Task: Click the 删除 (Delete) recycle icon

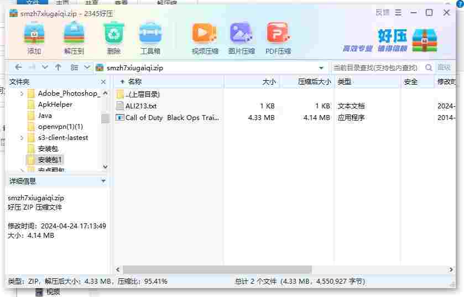Action: point(113,33)
